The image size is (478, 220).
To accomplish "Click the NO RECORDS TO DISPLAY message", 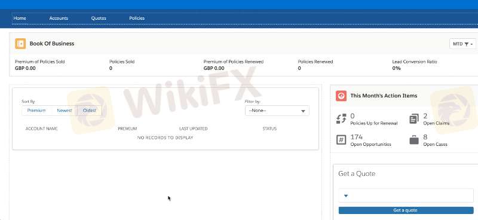I will point(166,138).
